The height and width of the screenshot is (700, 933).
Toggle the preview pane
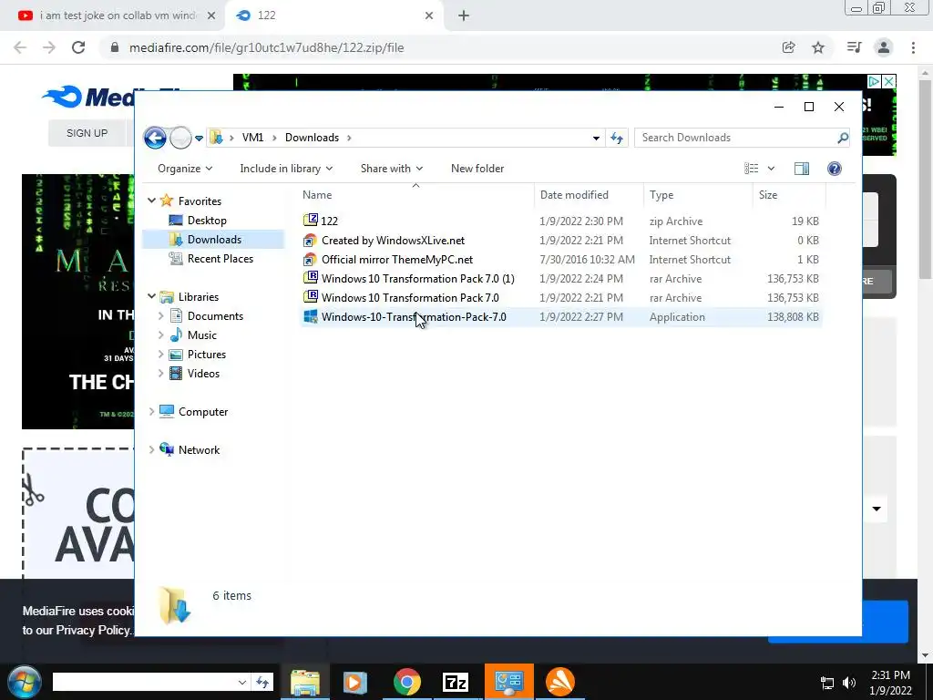pos(802,169)
